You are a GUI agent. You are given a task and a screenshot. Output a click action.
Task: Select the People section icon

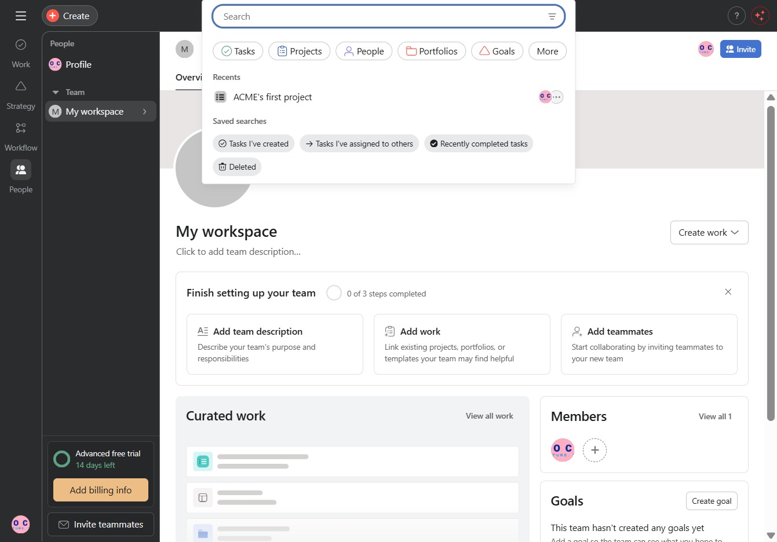pyautogui.click(x=21, y=170)
